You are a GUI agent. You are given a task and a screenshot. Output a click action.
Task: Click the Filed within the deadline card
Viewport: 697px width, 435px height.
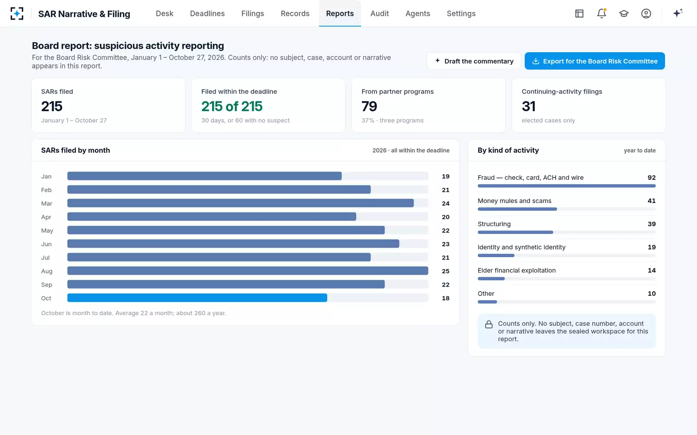pyautogui.click(x=269, y=105)
